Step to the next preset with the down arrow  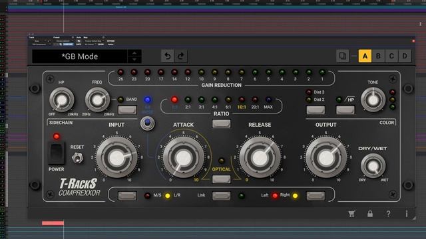click(x=134, y=60)
